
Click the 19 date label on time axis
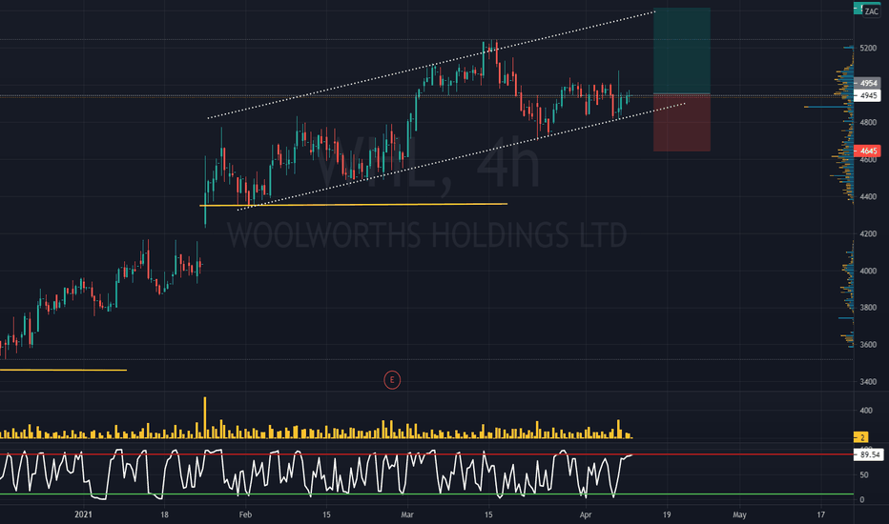[x=667, y=514]
